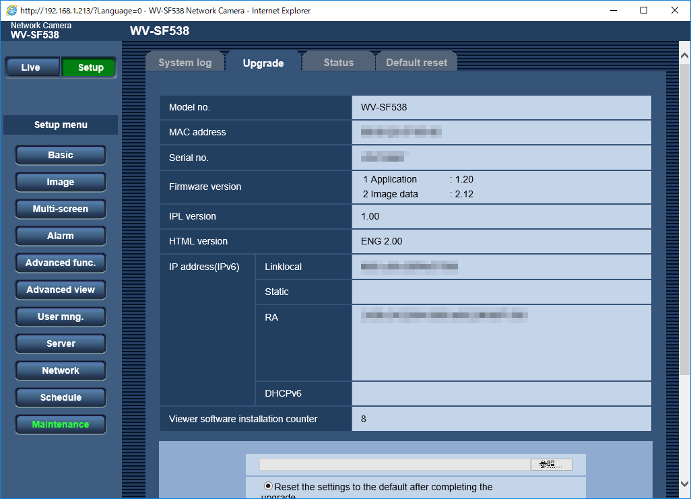Select Advanced view in setup menu
This screenshot has height=499, width=691.
click(61, 290)
